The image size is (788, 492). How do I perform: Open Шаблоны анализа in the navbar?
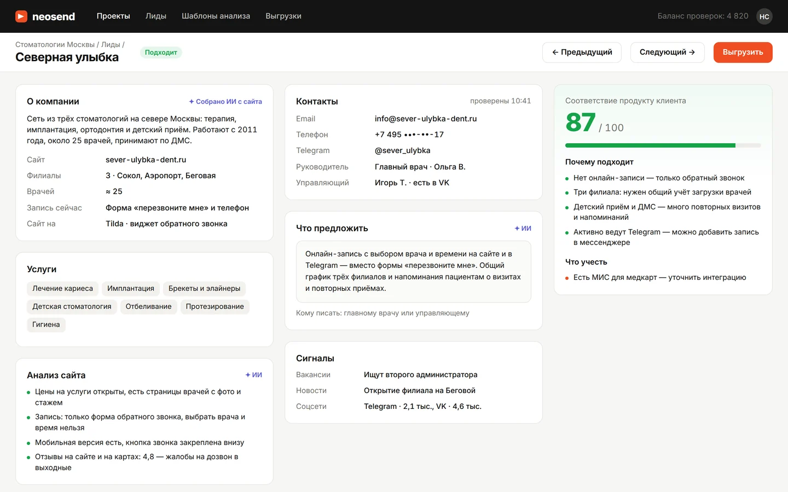(216, 16)
